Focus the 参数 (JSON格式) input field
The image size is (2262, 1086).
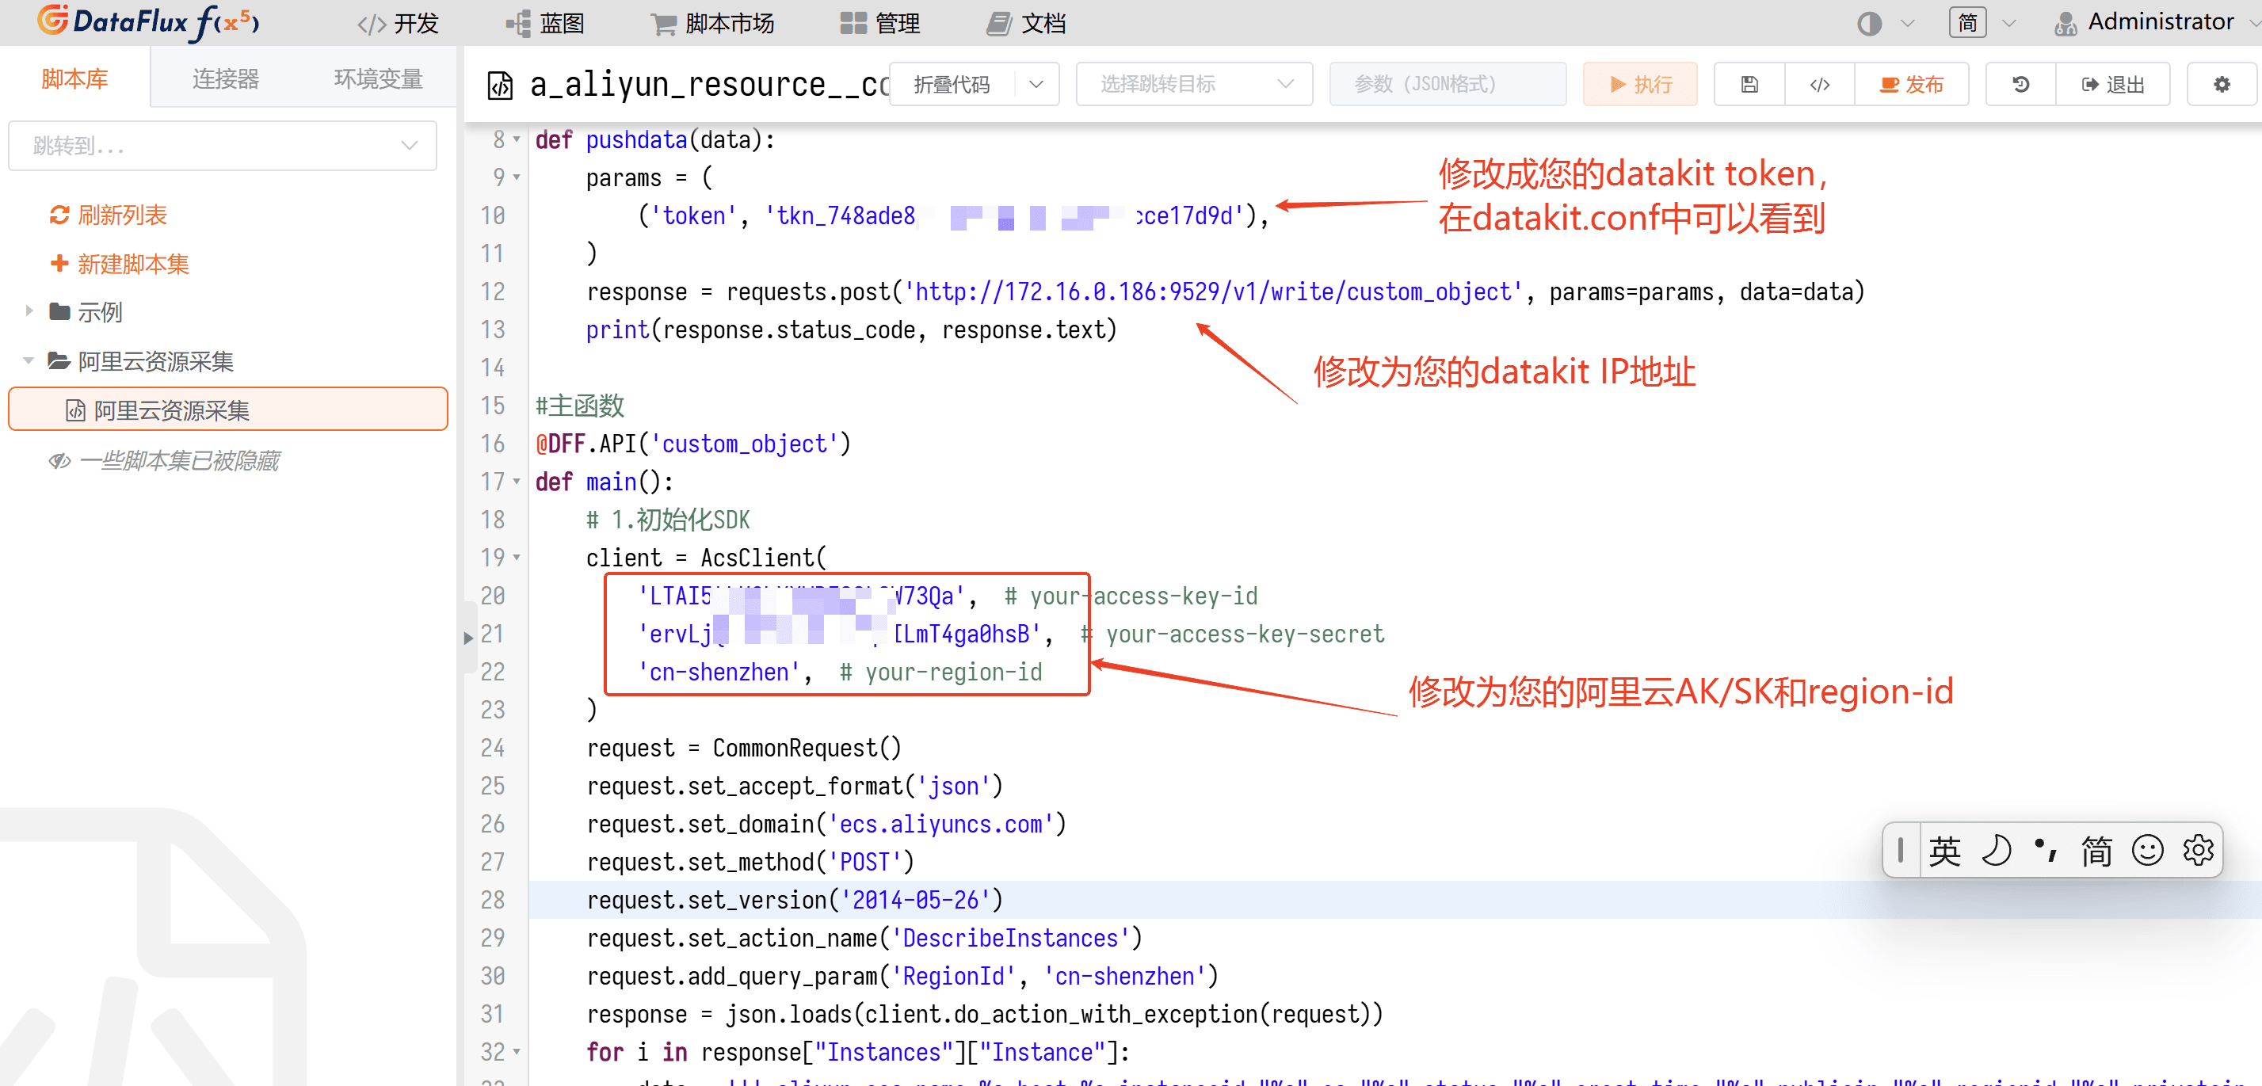pos(1447,84)
